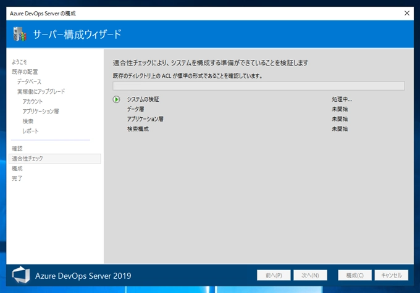
Task: Open the データベース step in sidebar
Action: pos(29,81)
